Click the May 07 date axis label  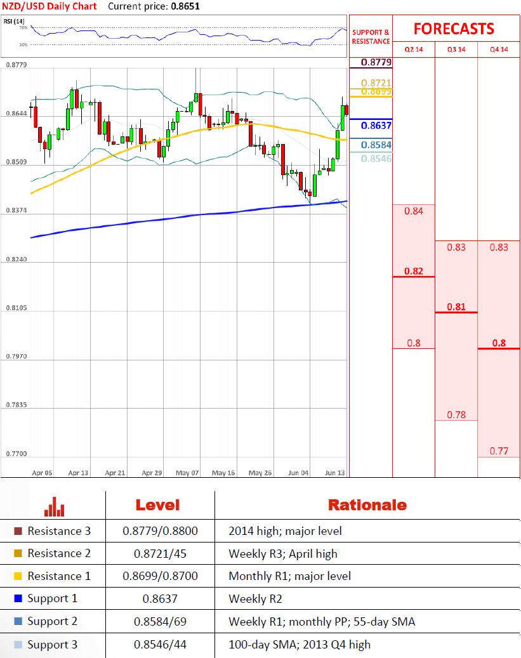(x=187, y=473)
